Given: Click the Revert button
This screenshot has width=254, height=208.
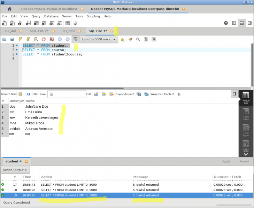Looking at the screenshot, I should tap(244, 162).
